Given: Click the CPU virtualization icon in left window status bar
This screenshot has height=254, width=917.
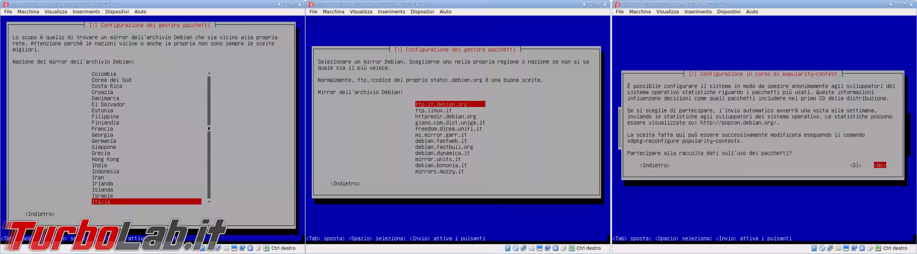Looking at the screenshot, I should [x=250, y=248].
